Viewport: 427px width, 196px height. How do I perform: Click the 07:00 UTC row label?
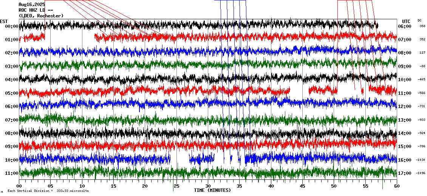404,40
